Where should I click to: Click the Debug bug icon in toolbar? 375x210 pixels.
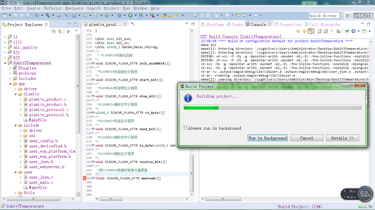pyautogui.click(x=119, y=16)
